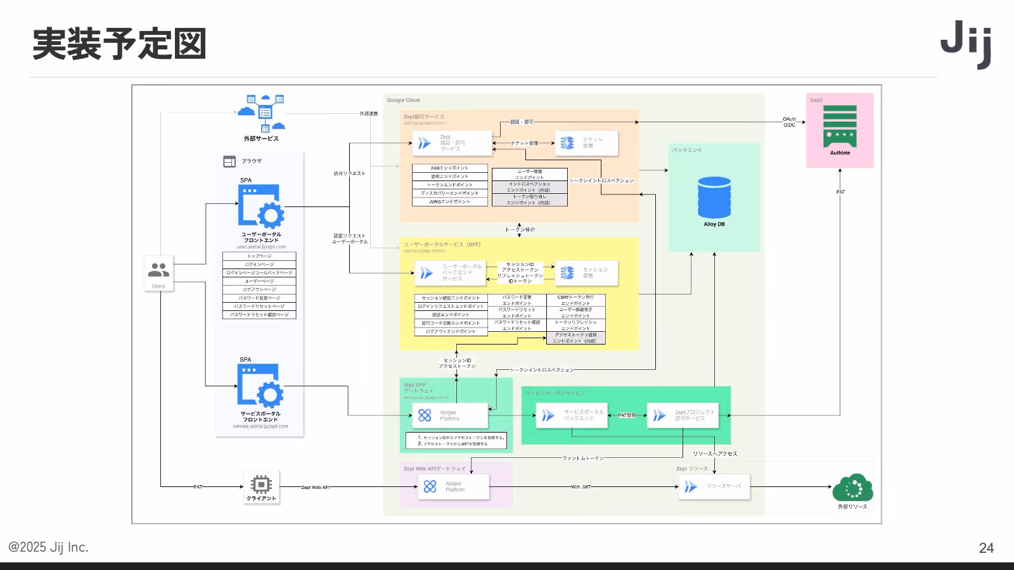
Task: Select the "ログインページ" row
Action: [x=259, y=264]
